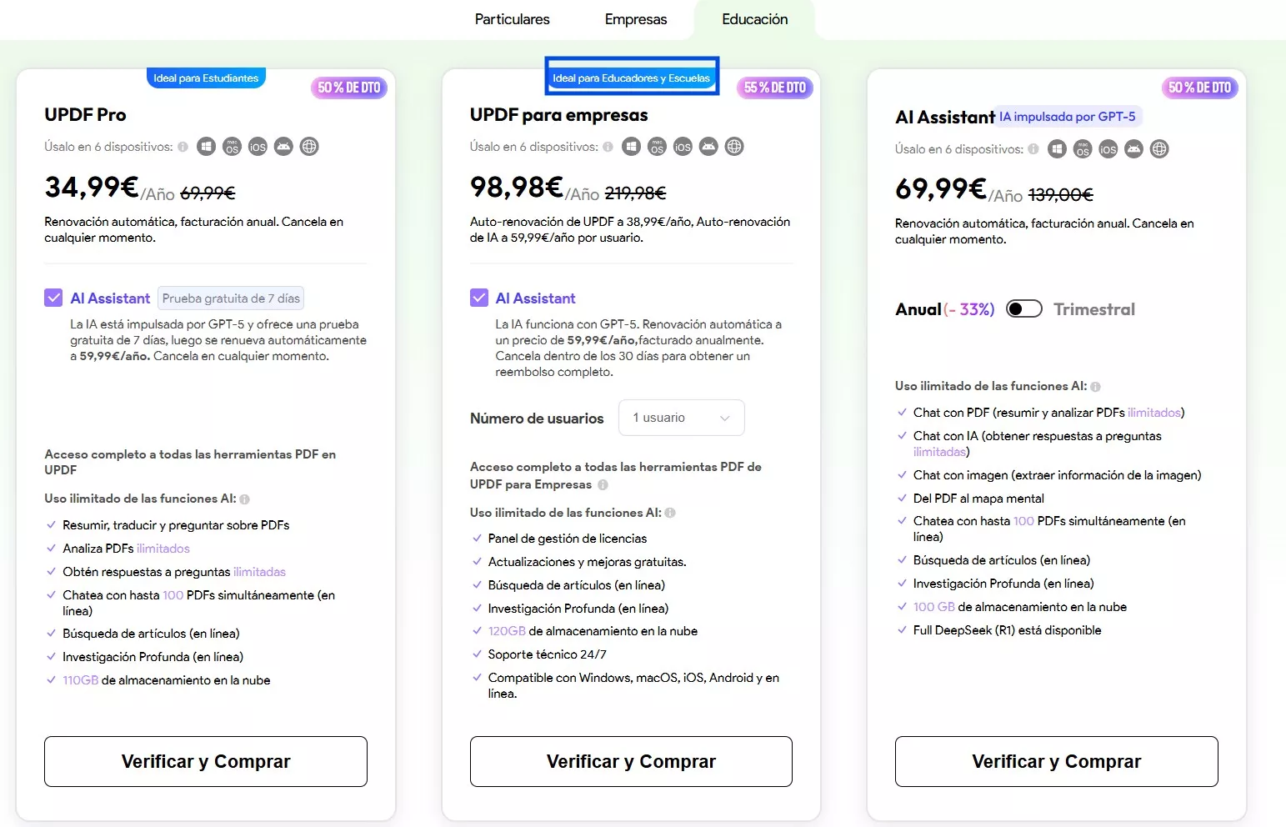Click Windows icon in UPDF Pro card

206,147
